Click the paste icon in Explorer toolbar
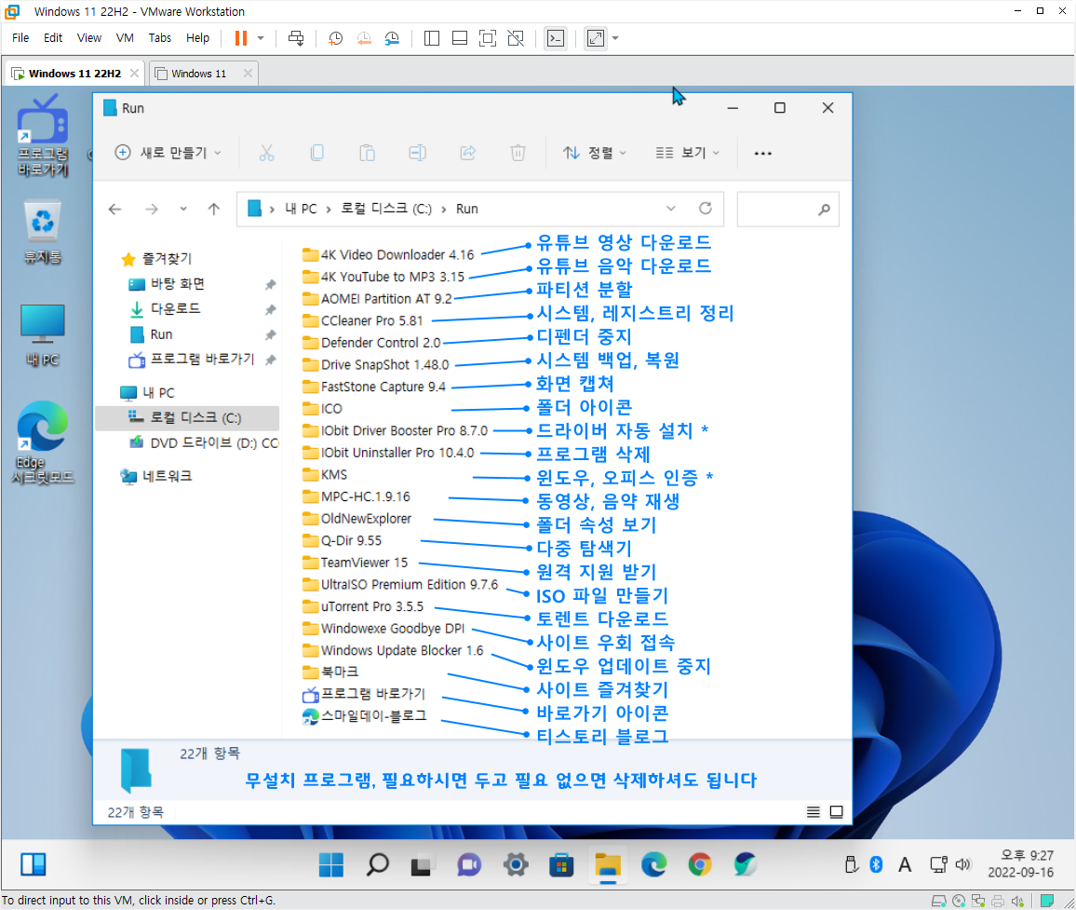 tap(367, 153)
